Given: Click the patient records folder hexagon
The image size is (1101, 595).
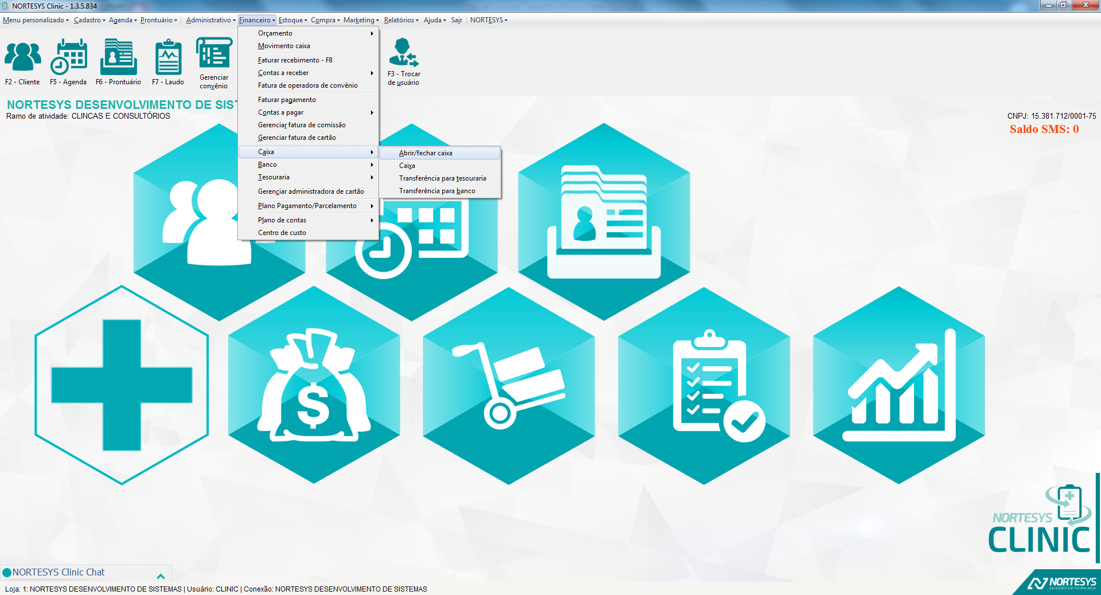Looking at the screenshot, I should [x=604, y=222].
